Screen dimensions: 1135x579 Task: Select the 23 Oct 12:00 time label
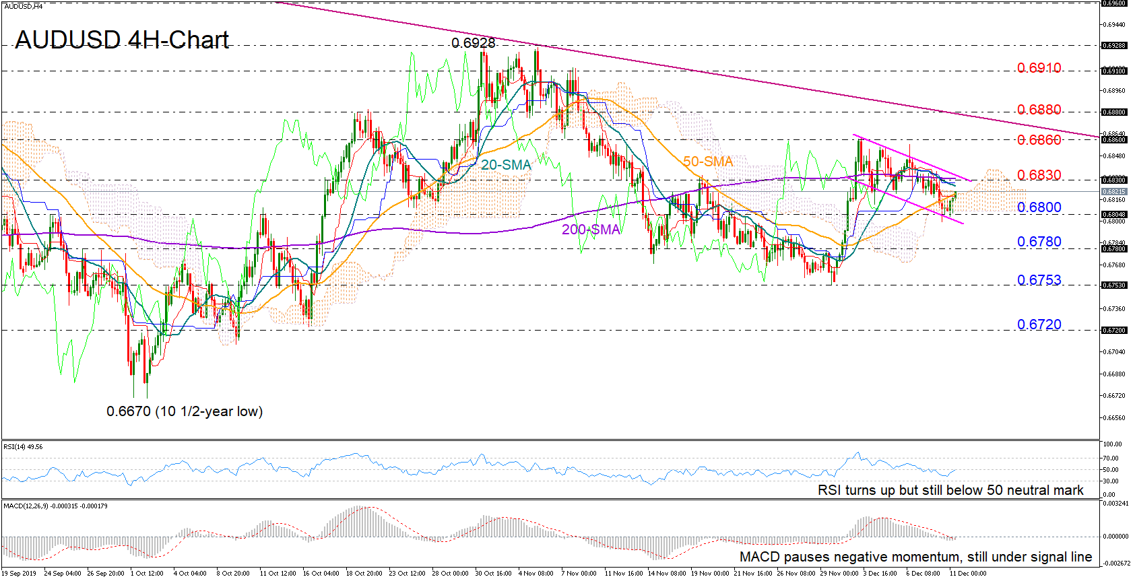pyautogui.click(x=407, y=574)
